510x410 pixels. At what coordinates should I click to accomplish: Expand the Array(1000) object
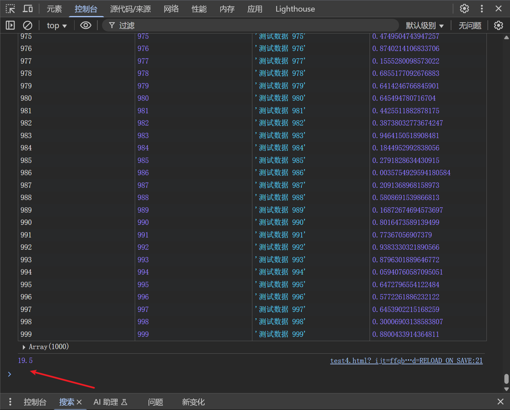point(24,347)
